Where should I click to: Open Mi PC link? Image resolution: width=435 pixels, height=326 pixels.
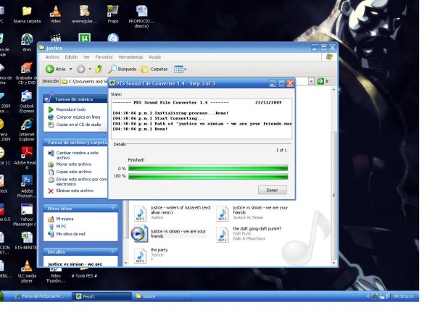pyautogui.click(x=62, y=227)
